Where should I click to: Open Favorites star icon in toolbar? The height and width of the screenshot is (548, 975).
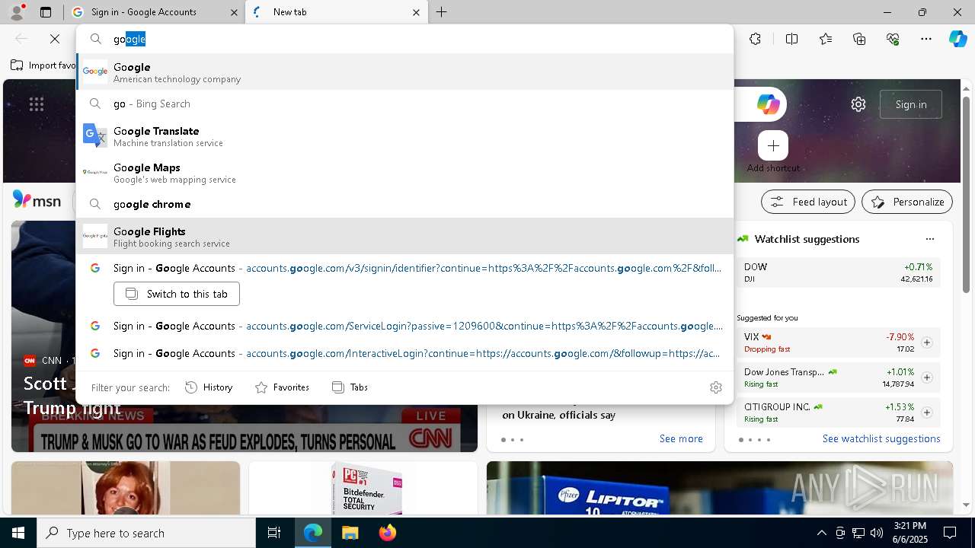(826, 39)
